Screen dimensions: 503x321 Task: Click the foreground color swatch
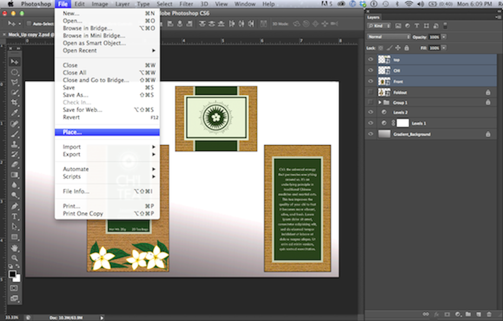point(12,274)
